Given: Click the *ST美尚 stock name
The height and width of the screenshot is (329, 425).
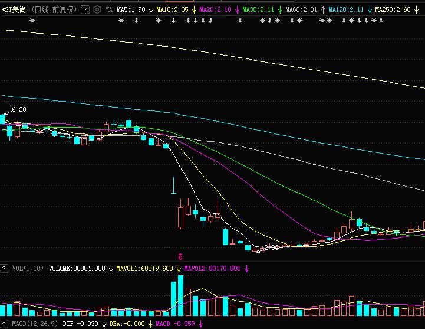Looking at the screenshot, I should point(14,10).
